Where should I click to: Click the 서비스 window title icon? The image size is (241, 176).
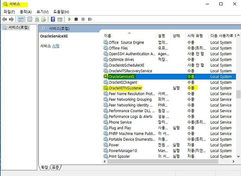coord(5,4)
